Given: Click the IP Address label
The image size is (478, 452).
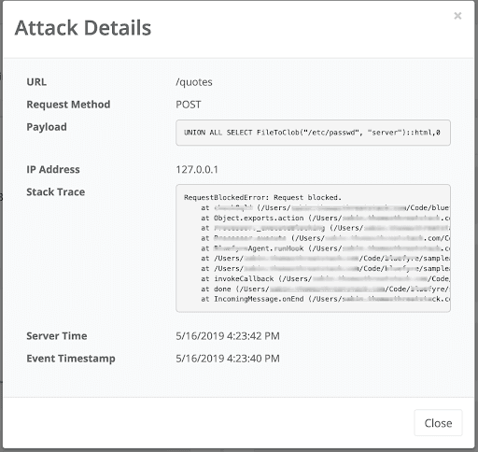Looking at the screenshot, I should 53,169.
